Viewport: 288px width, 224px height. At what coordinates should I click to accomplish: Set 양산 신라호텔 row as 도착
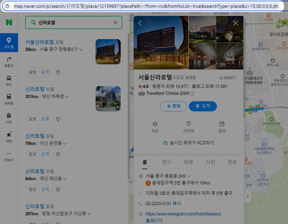(x=45, y=119)
